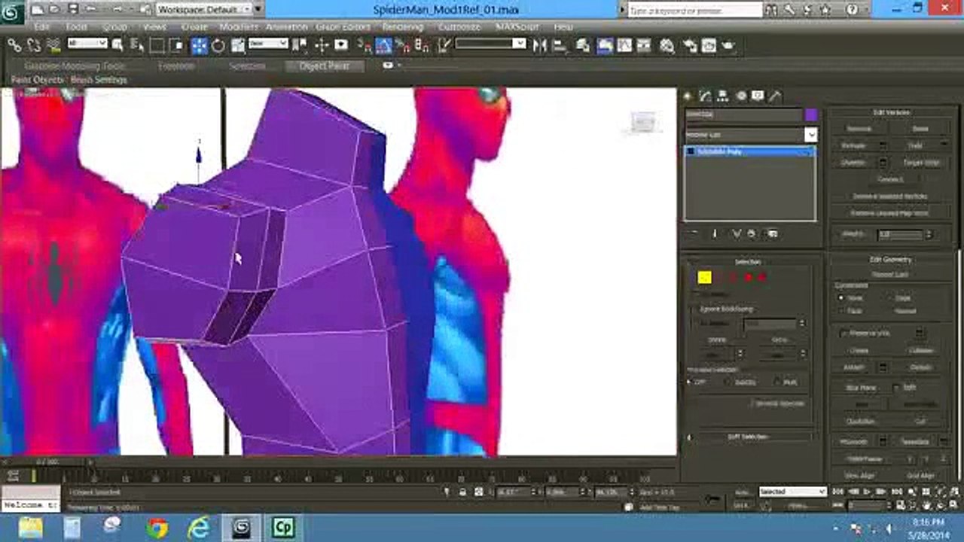Click the Pin Stack icon
Image resolution: width=964 pixels, height=542 pixels.
(693, 233)
